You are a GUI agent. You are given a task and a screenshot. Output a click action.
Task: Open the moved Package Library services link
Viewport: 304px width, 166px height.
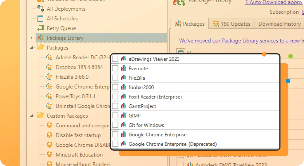[241, 41]
